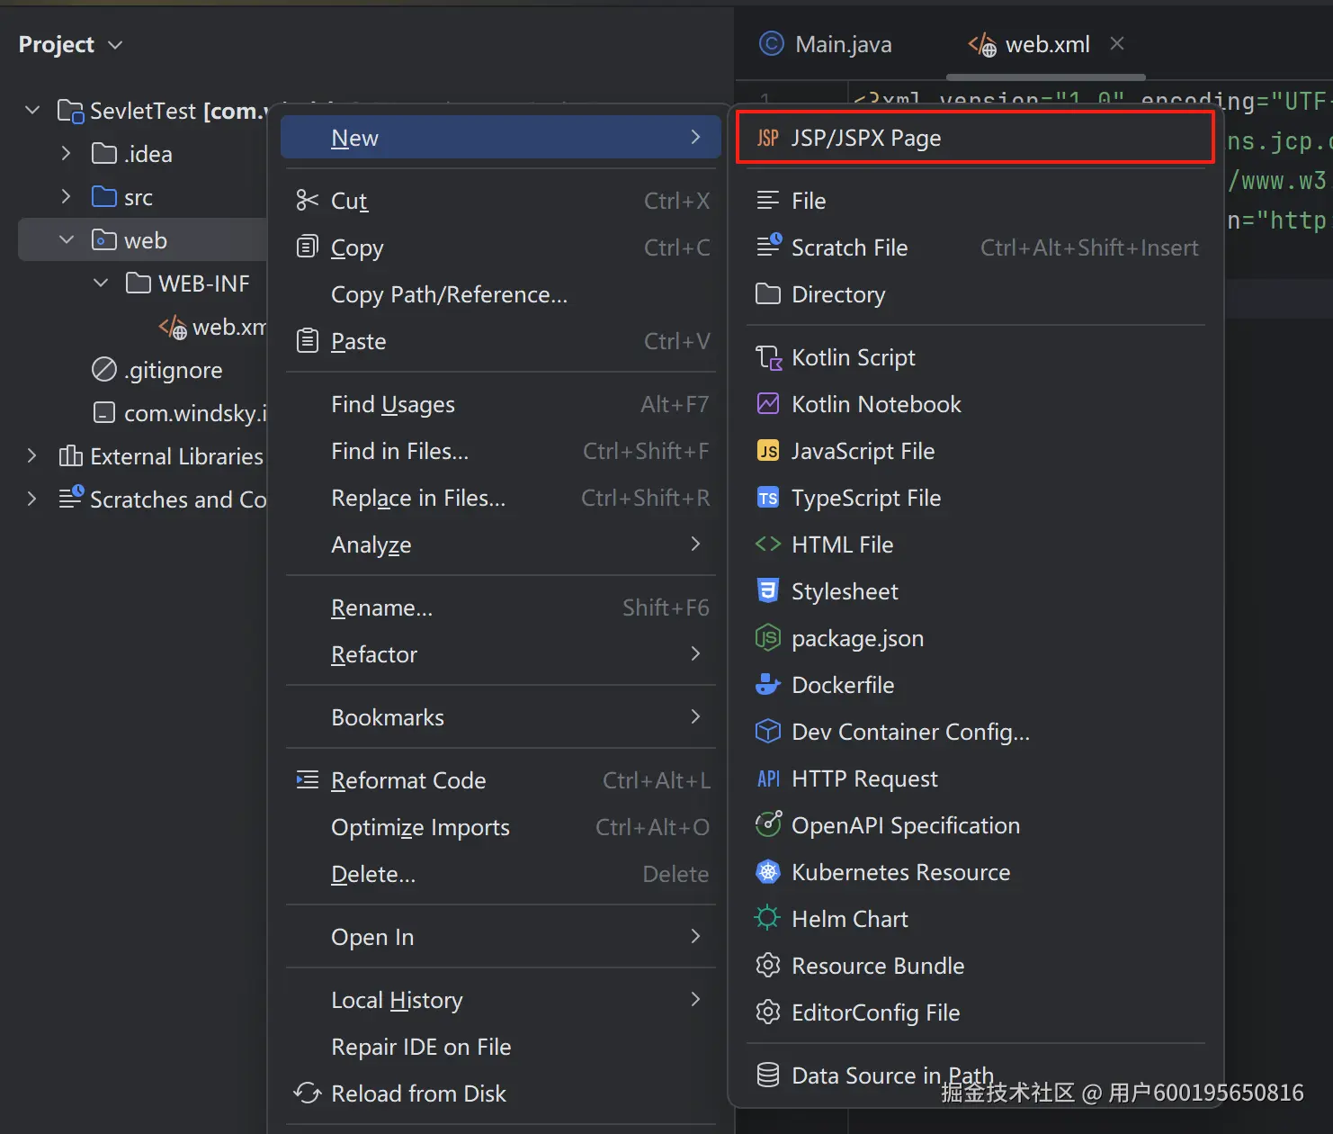Create a new Directory
Viewport: 1333px width, 1134px height.
[975, 294]
